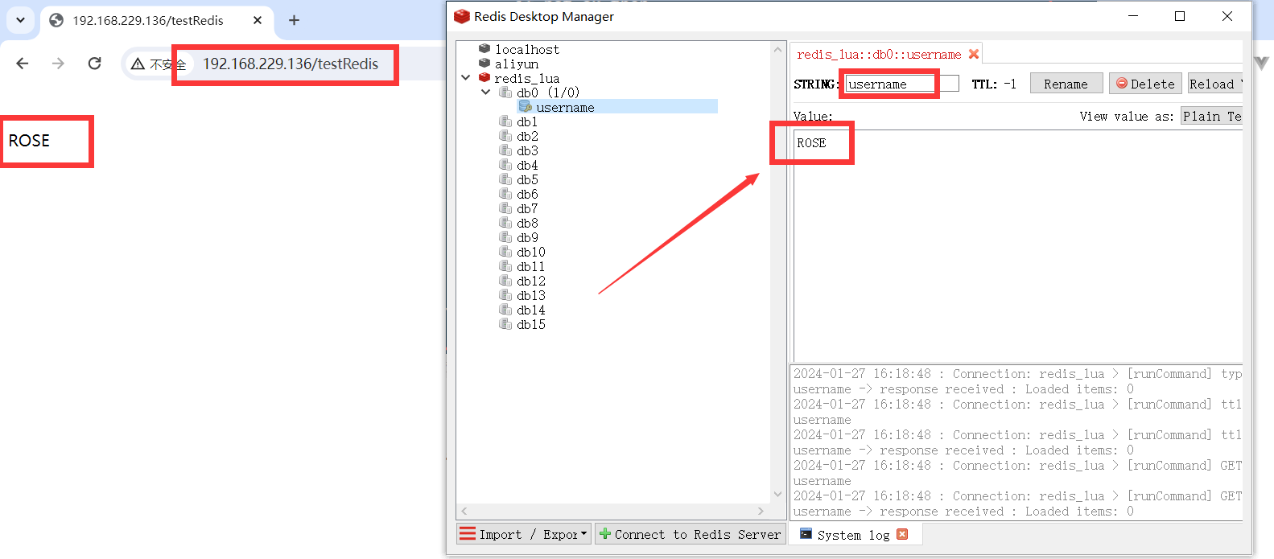Click the db15 database icon
Image resolution: width=1274 pixels, height=559 pixels.
[x=505, y=324]
